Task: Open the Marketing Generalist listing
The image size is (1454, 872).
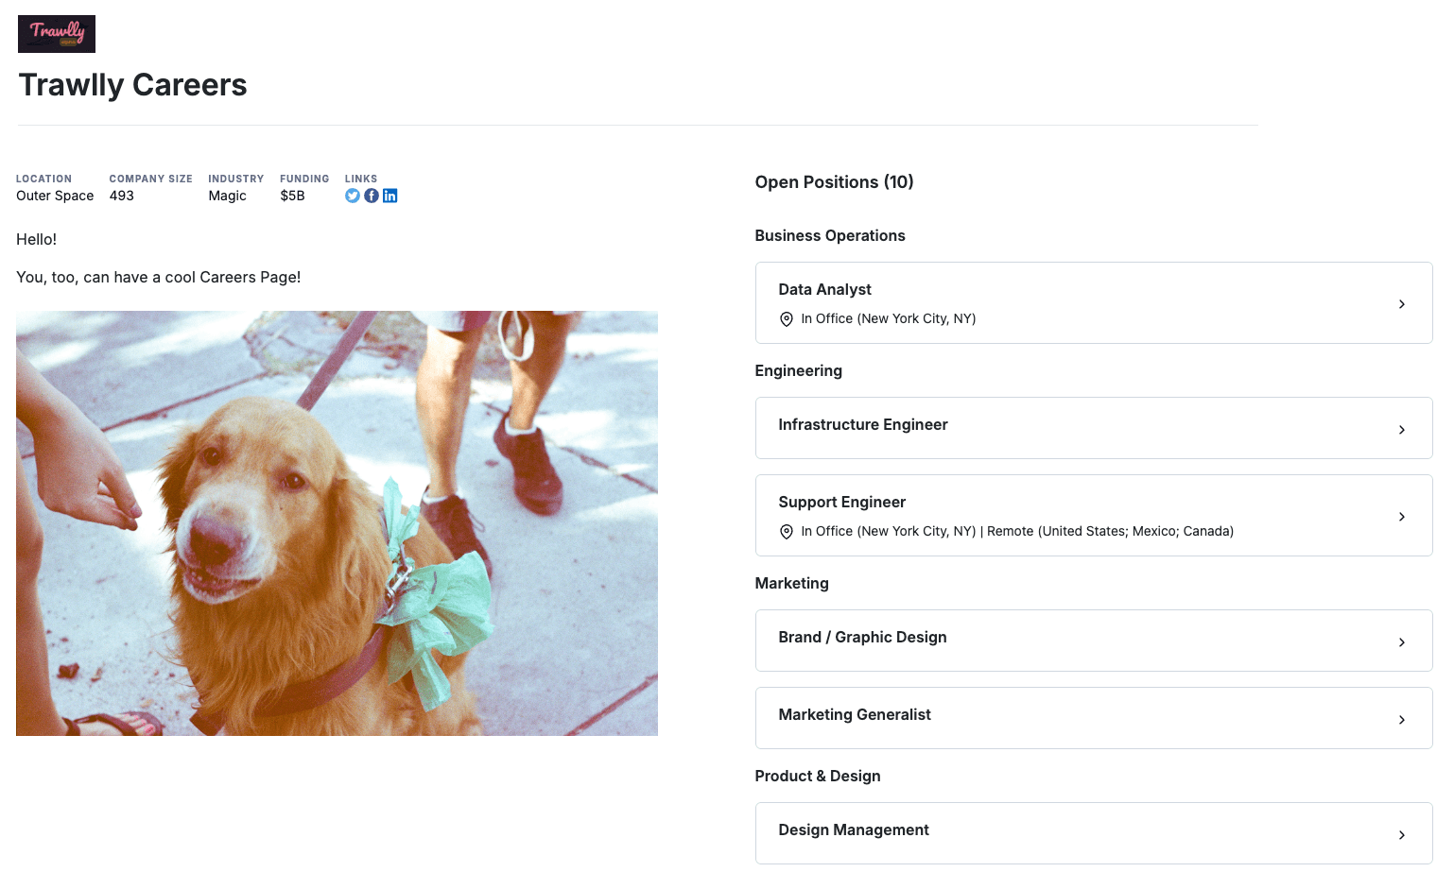Action: pyautogui.click(x=855, y=715)
